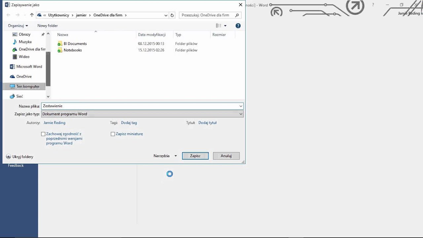The width and height of the screenshot is (423, 238).
Task: Enable Zapisz miniaturę checkbox
Action: point(113,134)
